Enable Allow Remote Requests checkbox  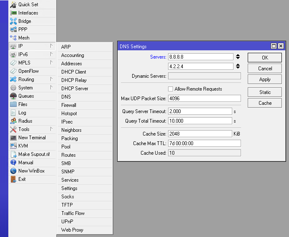[x=171, y=89]
